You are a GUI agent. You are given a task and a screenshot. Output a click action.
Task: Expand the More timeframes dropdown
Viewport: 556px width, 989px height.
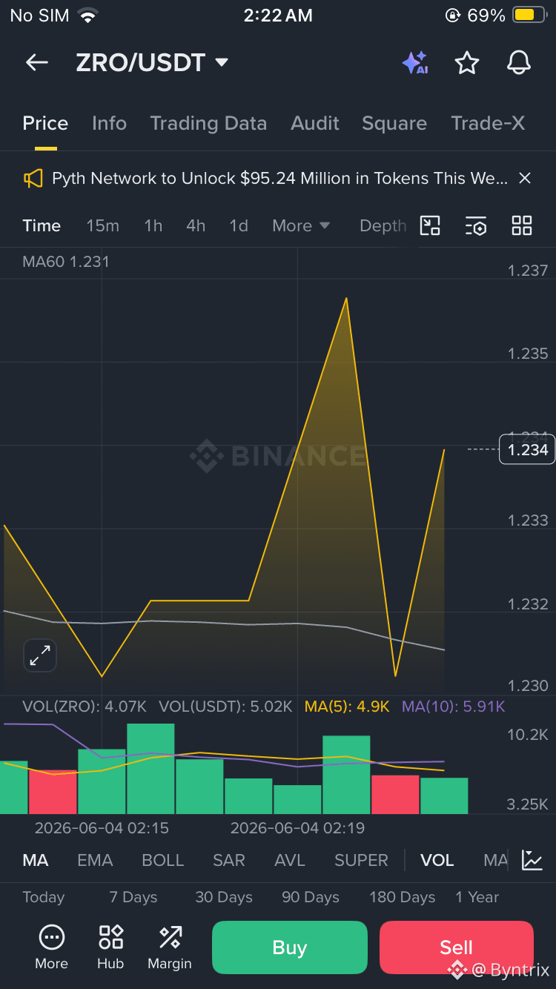tap(301, 225)
